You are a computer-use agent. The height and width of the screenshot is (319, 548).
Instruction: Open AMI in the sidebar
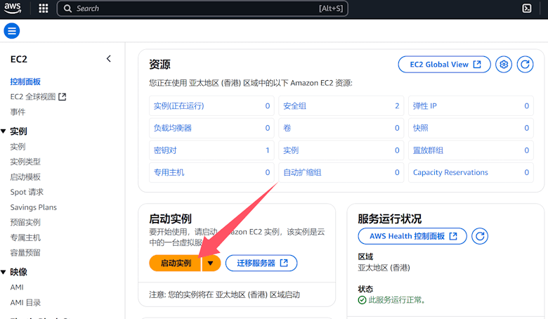coord(17,287)
